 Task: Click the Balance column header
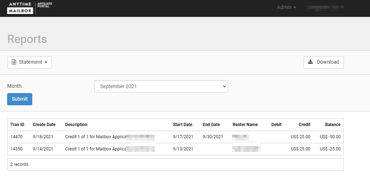click(x=333, y=125)
